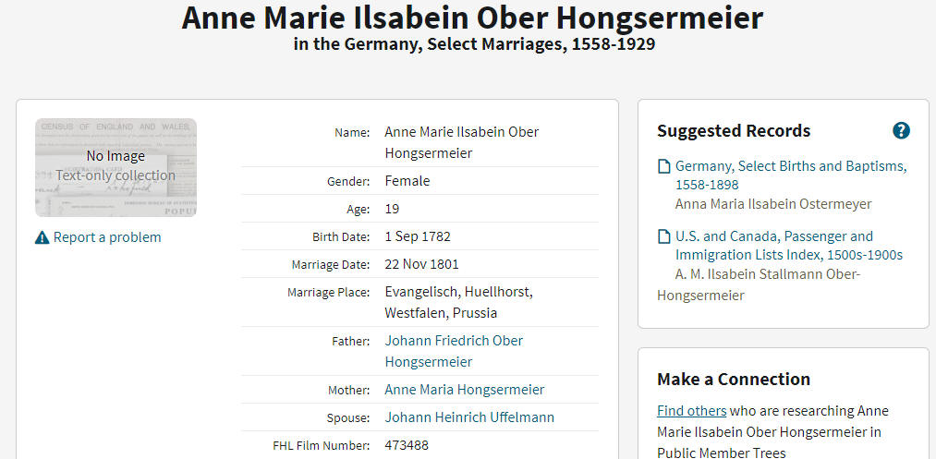Open the Germany, Select Births and Baptisms record

tap(791, 175)
